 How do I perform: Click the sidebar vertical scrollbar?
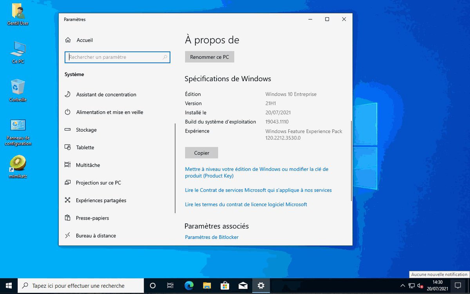pos(175,169)
